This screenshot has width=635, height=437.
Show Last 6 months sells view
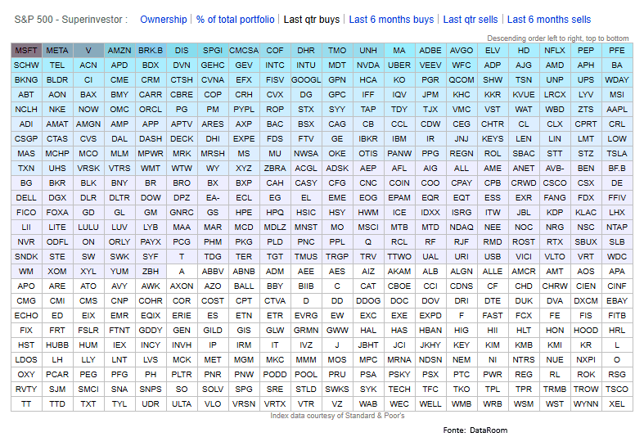[x=549, y=20]
